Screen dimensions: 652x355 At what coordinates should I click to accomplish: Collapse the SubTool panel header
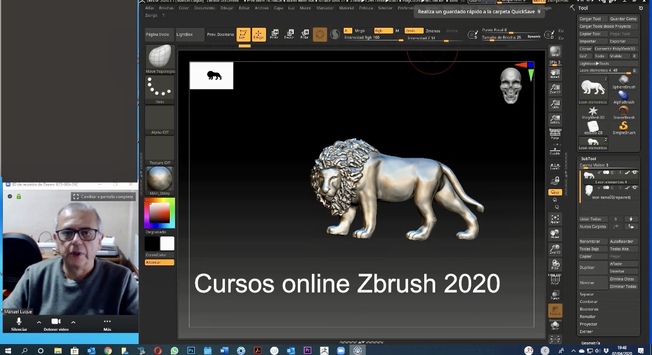point(588,158)
